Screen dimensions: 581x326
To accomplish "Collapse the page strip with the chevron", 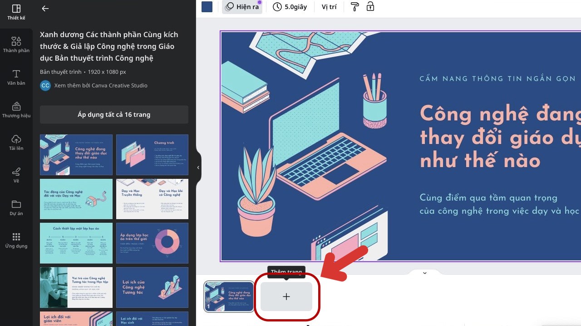I will pyautogui.click(x=425, y=273).
